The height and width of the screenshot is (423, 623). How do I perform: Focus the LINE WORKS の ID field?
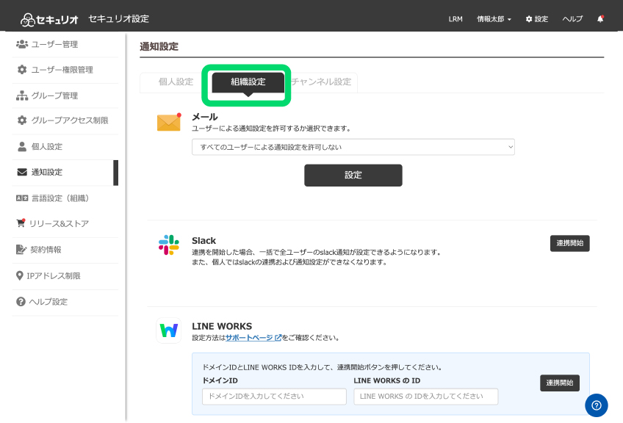pos(425,397)
